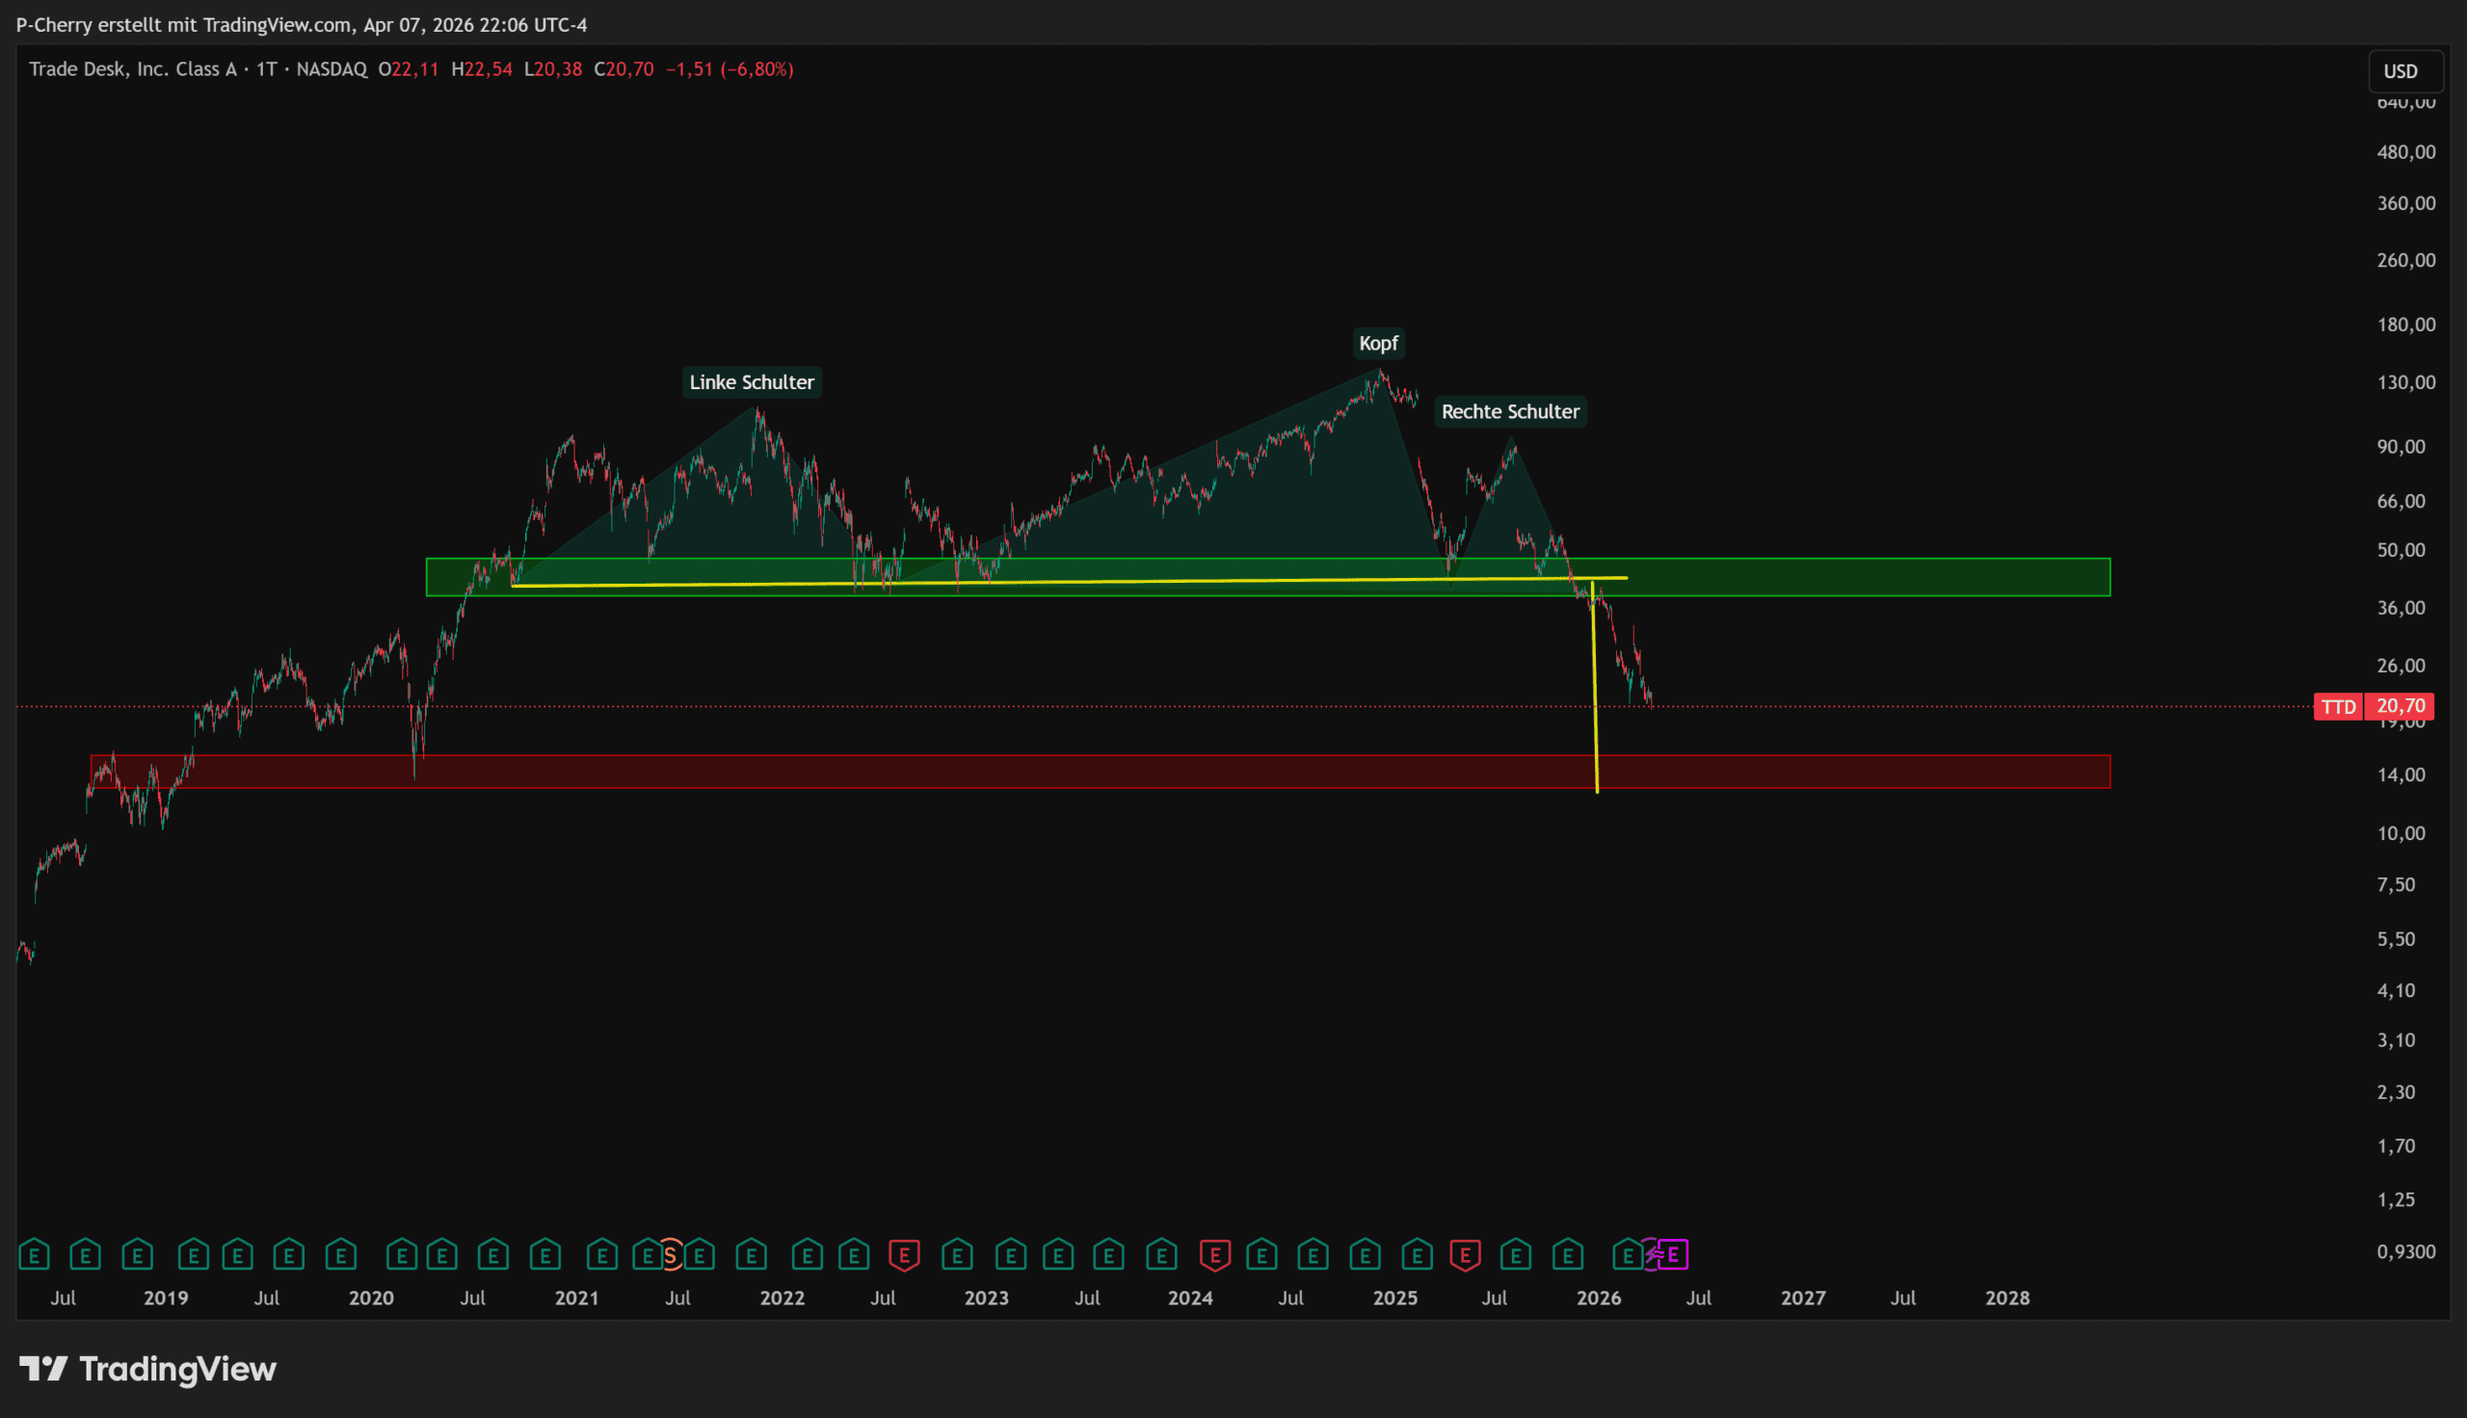
Task: Click the red earnings marker near July 2022
Action: click(x=904, y=1255)
